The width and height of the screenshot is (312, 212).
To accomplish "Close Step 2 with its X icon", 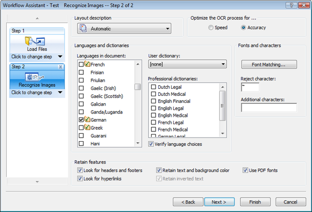I will point(61,67).
